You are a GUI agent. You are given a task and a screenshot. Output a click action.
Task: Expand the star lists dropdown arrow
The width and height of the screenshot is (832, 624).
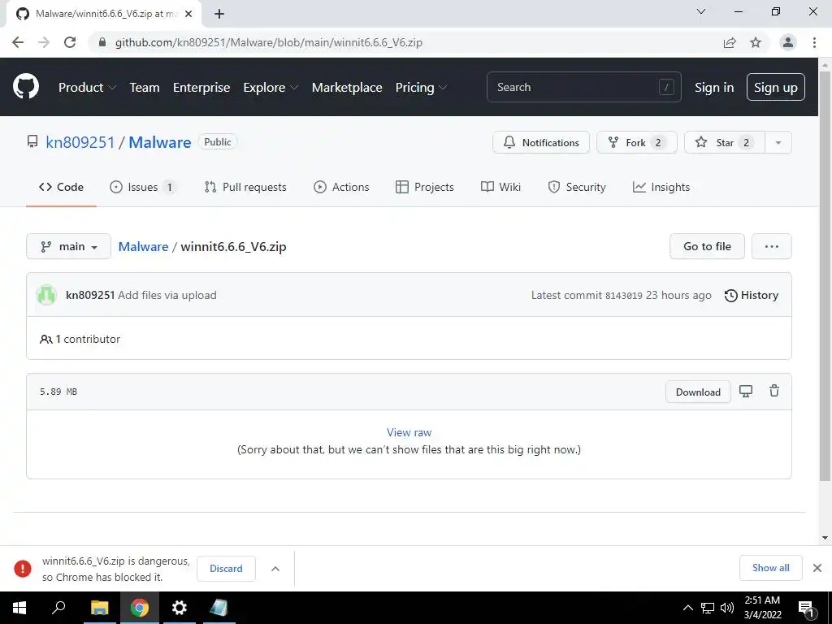point(778,142)
